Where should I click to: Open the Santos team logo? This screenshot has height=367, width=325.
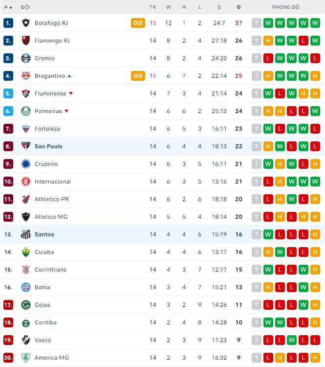(x=26, y=234)
